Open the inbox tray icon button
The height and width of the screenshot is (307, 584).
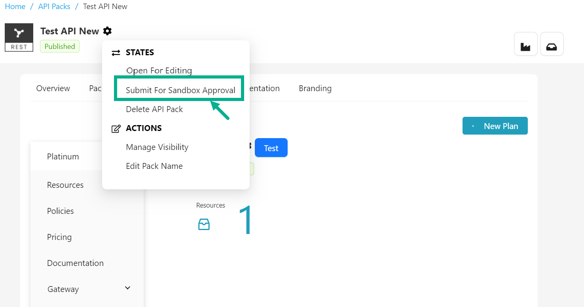552,44
